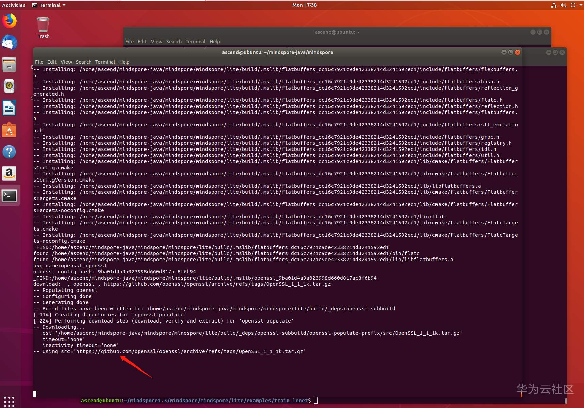This screenshot has height=408, width=584.
Task: Show Applications grid button
Action: (9, 401)
